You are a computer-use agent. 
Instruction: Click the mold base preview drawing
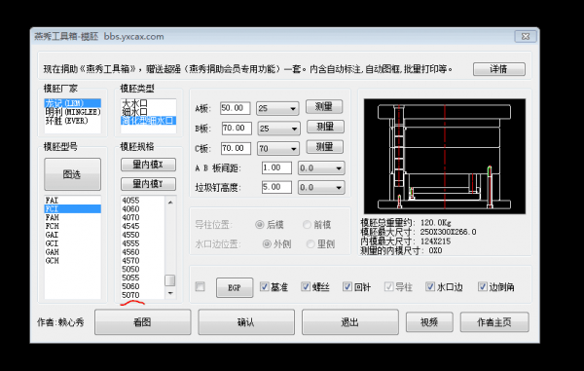pyautogui.click(x=445, y=157)
